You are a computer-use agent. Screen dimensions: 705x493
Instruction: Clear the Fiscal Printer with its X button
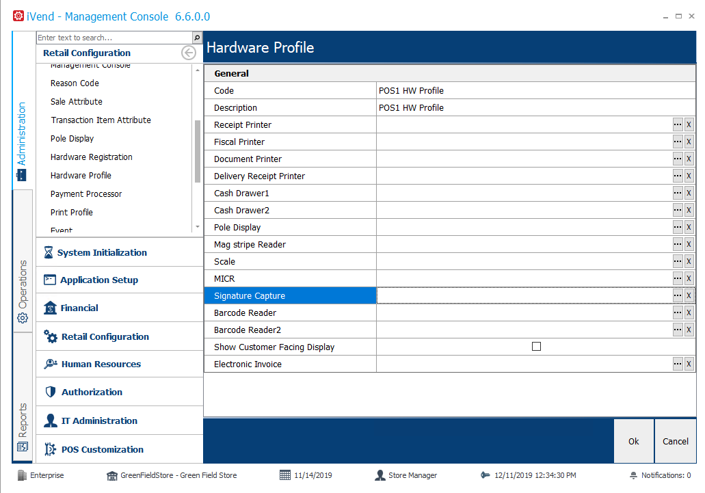[689, 142]
